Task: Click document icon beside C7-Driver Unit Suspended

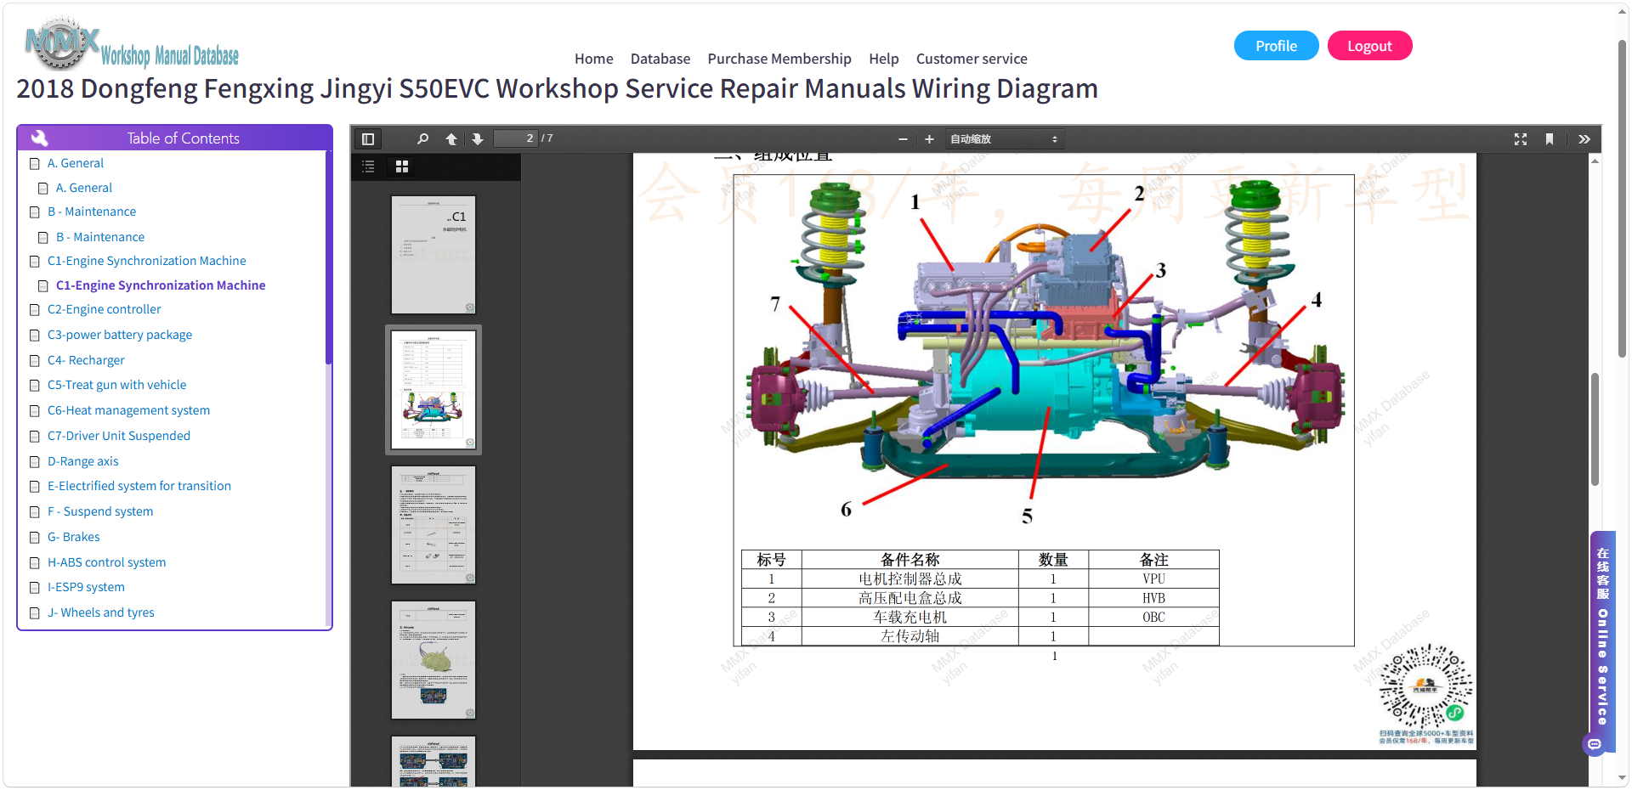Action: (x=35, y=437)
